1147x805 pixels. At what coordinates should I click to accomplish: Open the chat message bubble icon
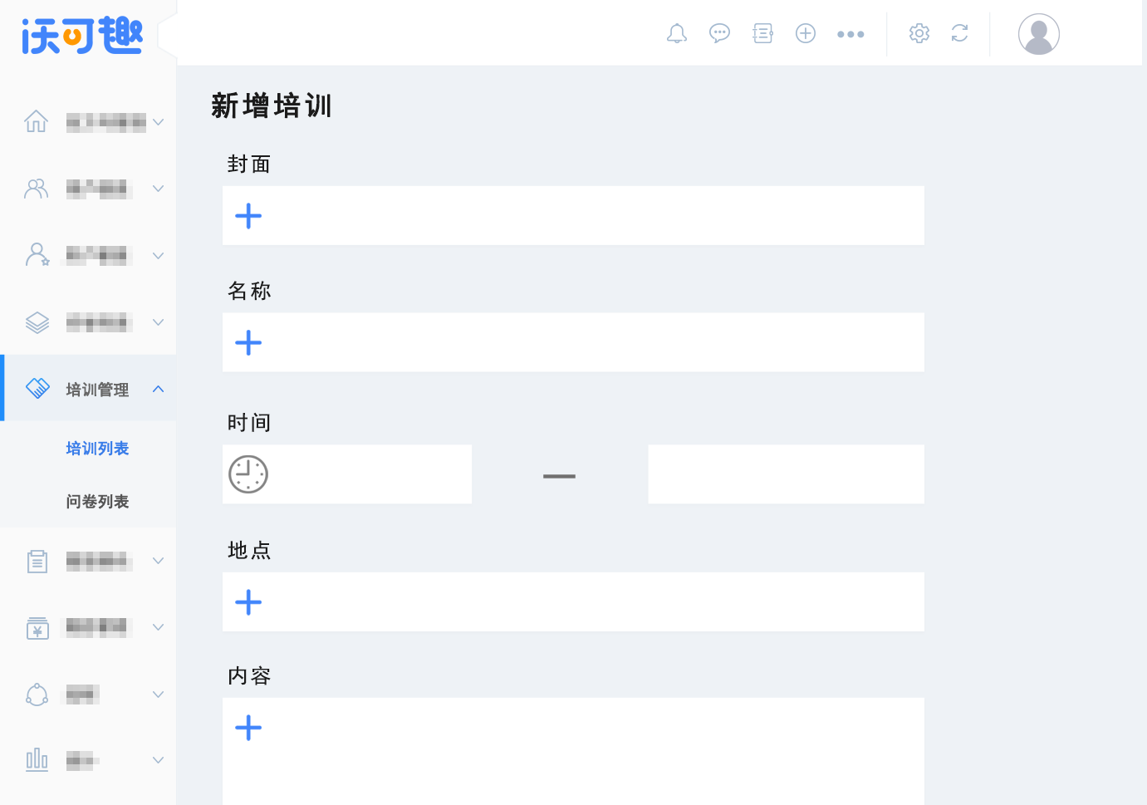pyautogui.click(x=719, y=33)
